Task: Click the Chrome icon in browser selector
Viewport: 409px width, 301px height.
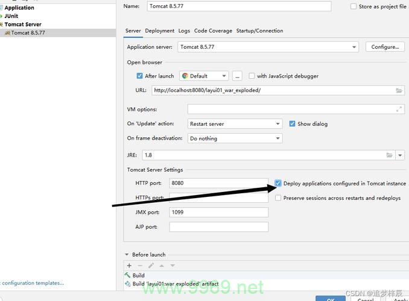Action: coord(185,76)
